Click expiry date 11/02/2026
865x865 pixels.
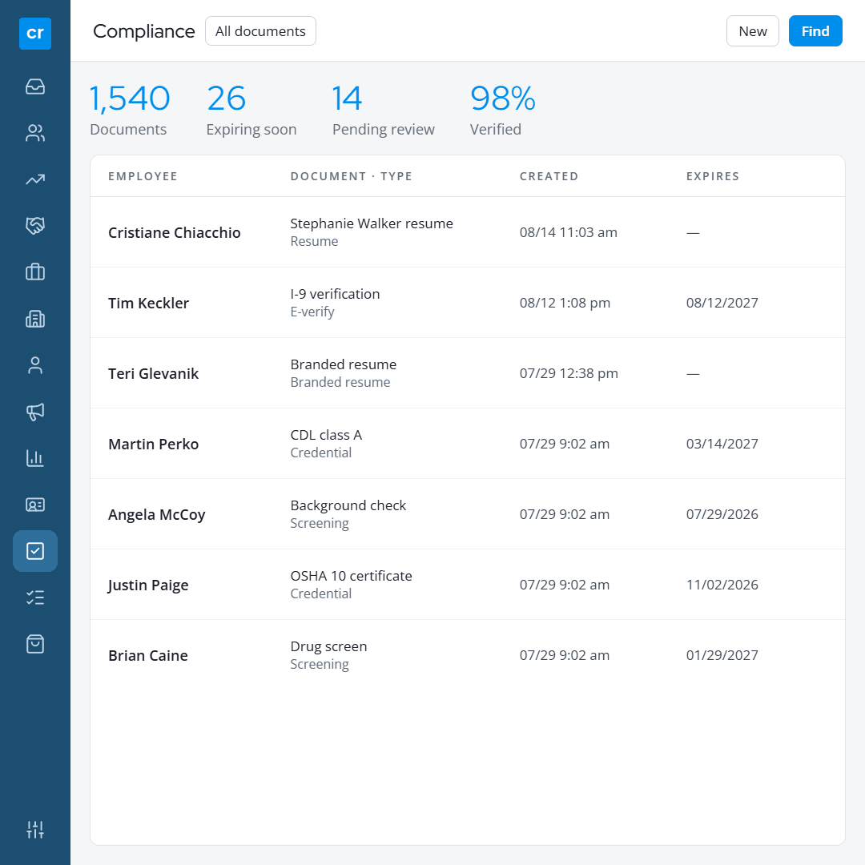pyautogui.click(x=722, y=585)
